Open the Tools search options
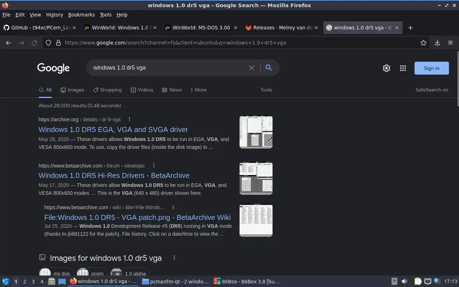The image size is (459, 287). click(266, 90)
